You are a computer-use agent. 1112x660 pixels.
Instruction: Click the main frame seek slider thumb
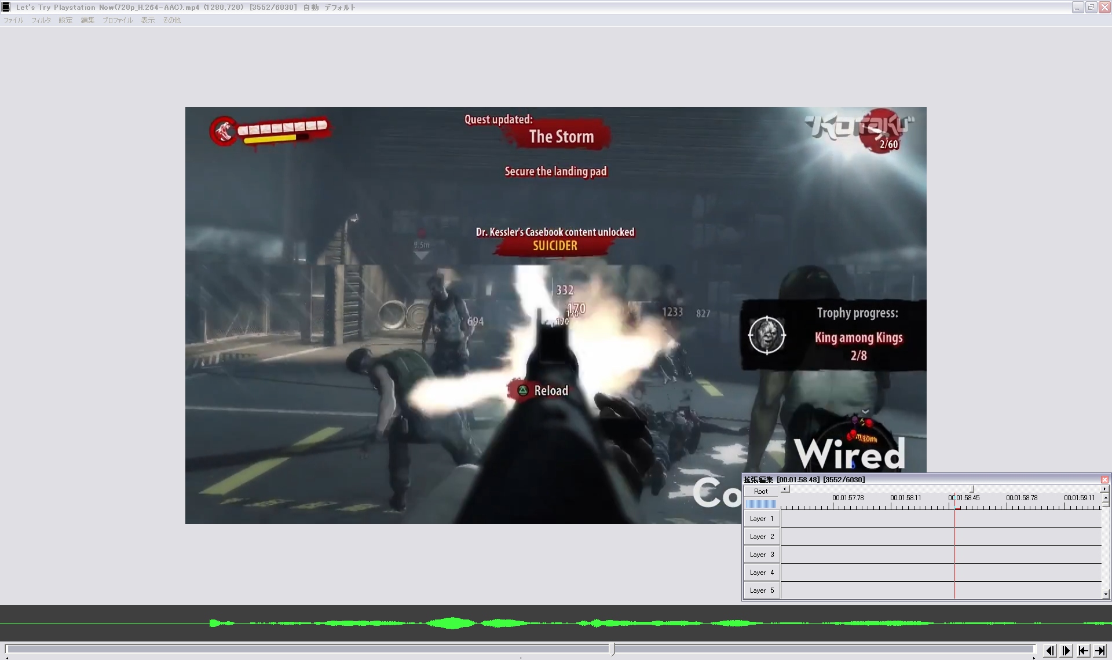[613, 650]
